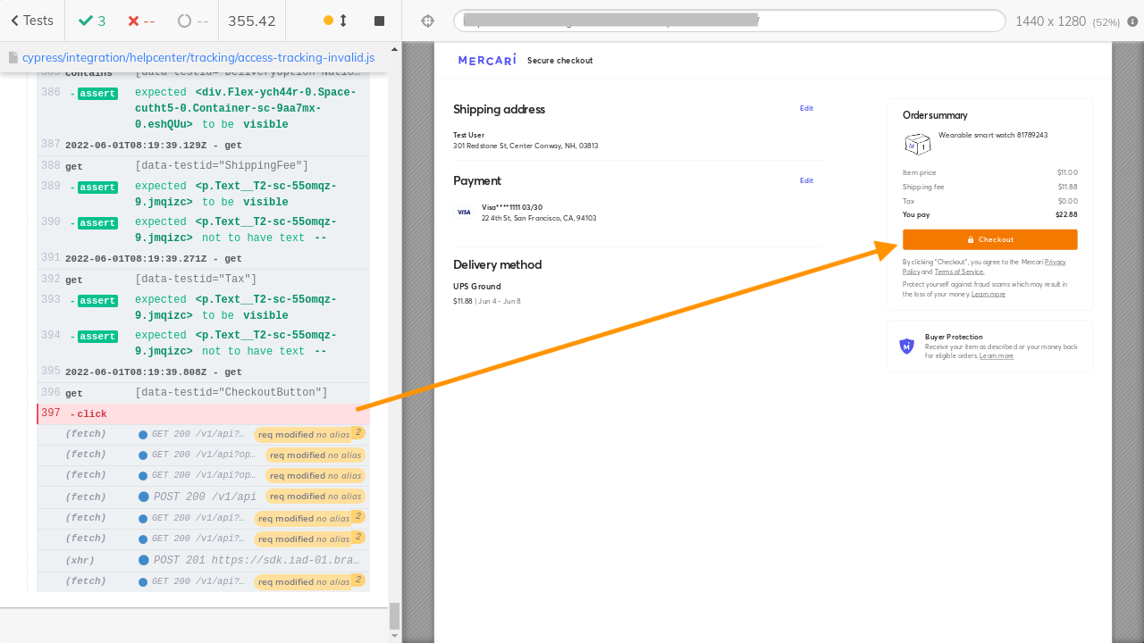Click the Buyer Protection shield icon
The image size is (1144, 643).
906,346
